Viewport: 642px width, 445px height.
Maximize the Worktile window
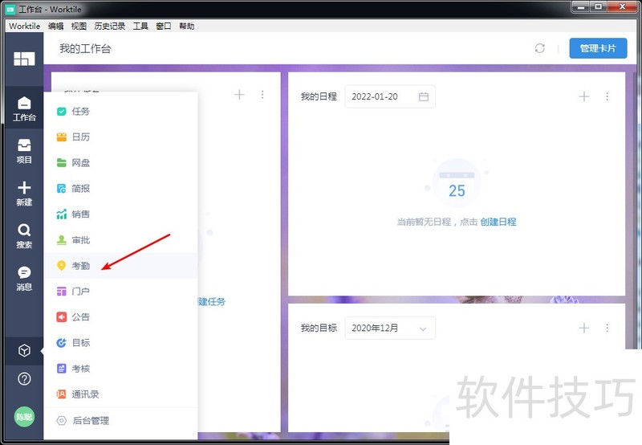pyautogui.click(x=599, y=6)
